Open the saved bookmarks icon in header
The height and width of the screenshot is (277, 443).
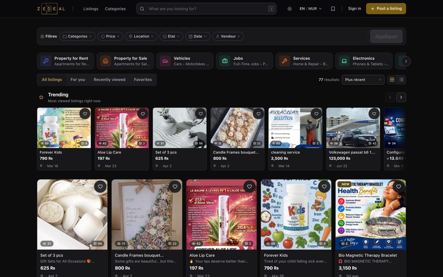pos(333,9)
